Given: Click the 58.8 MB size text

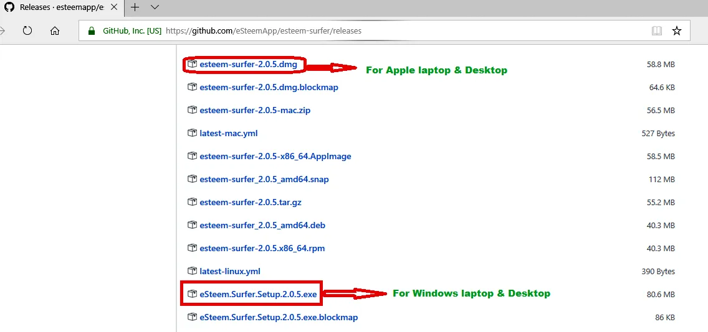Looking at the screenshot, I should click(x=661, y=65).
